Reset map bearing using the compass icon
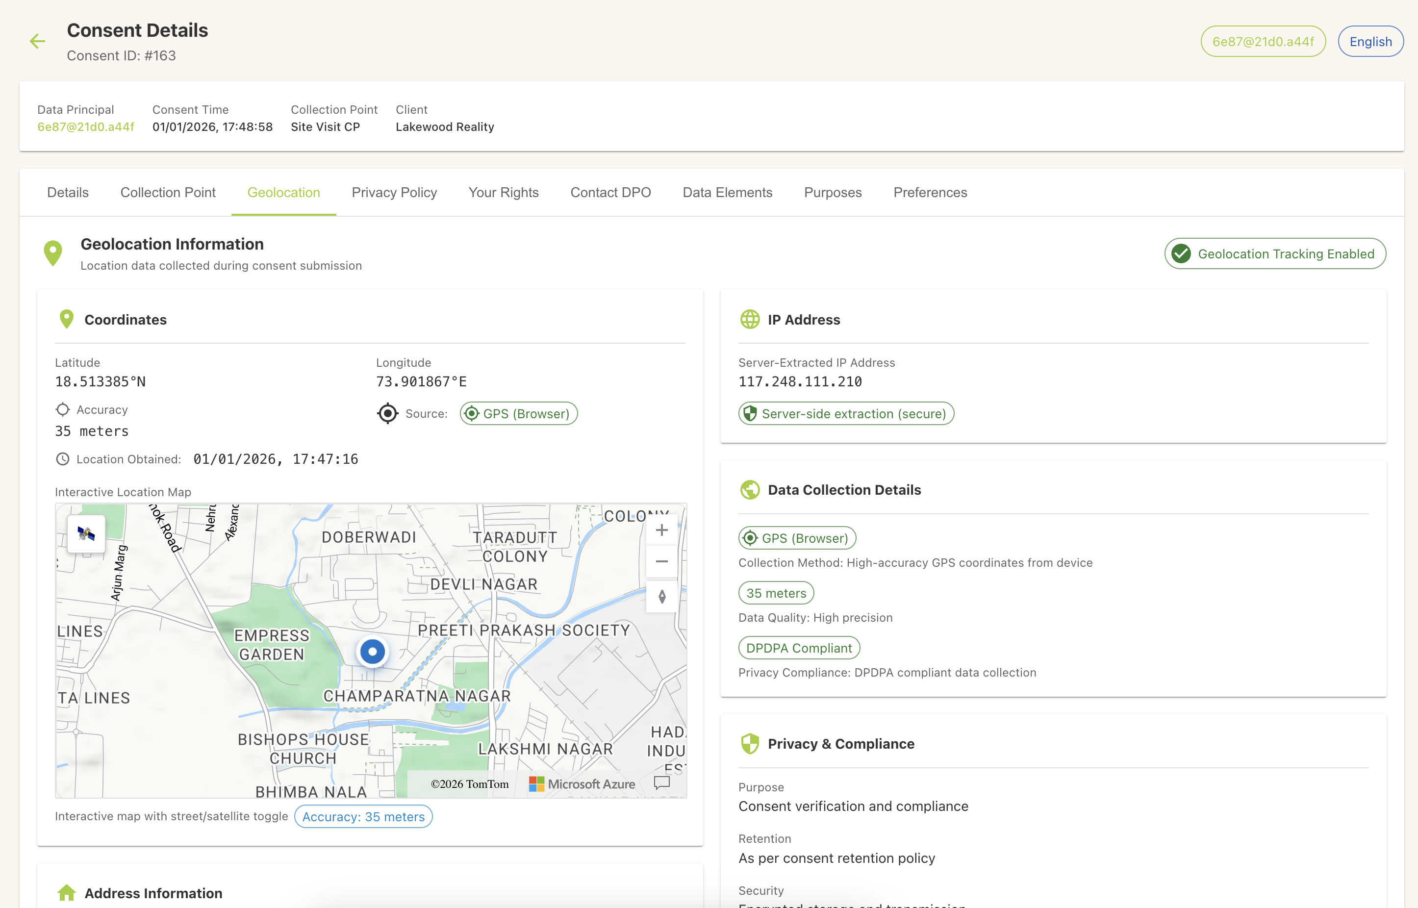1418x908 pixels. tap(661, 596)
